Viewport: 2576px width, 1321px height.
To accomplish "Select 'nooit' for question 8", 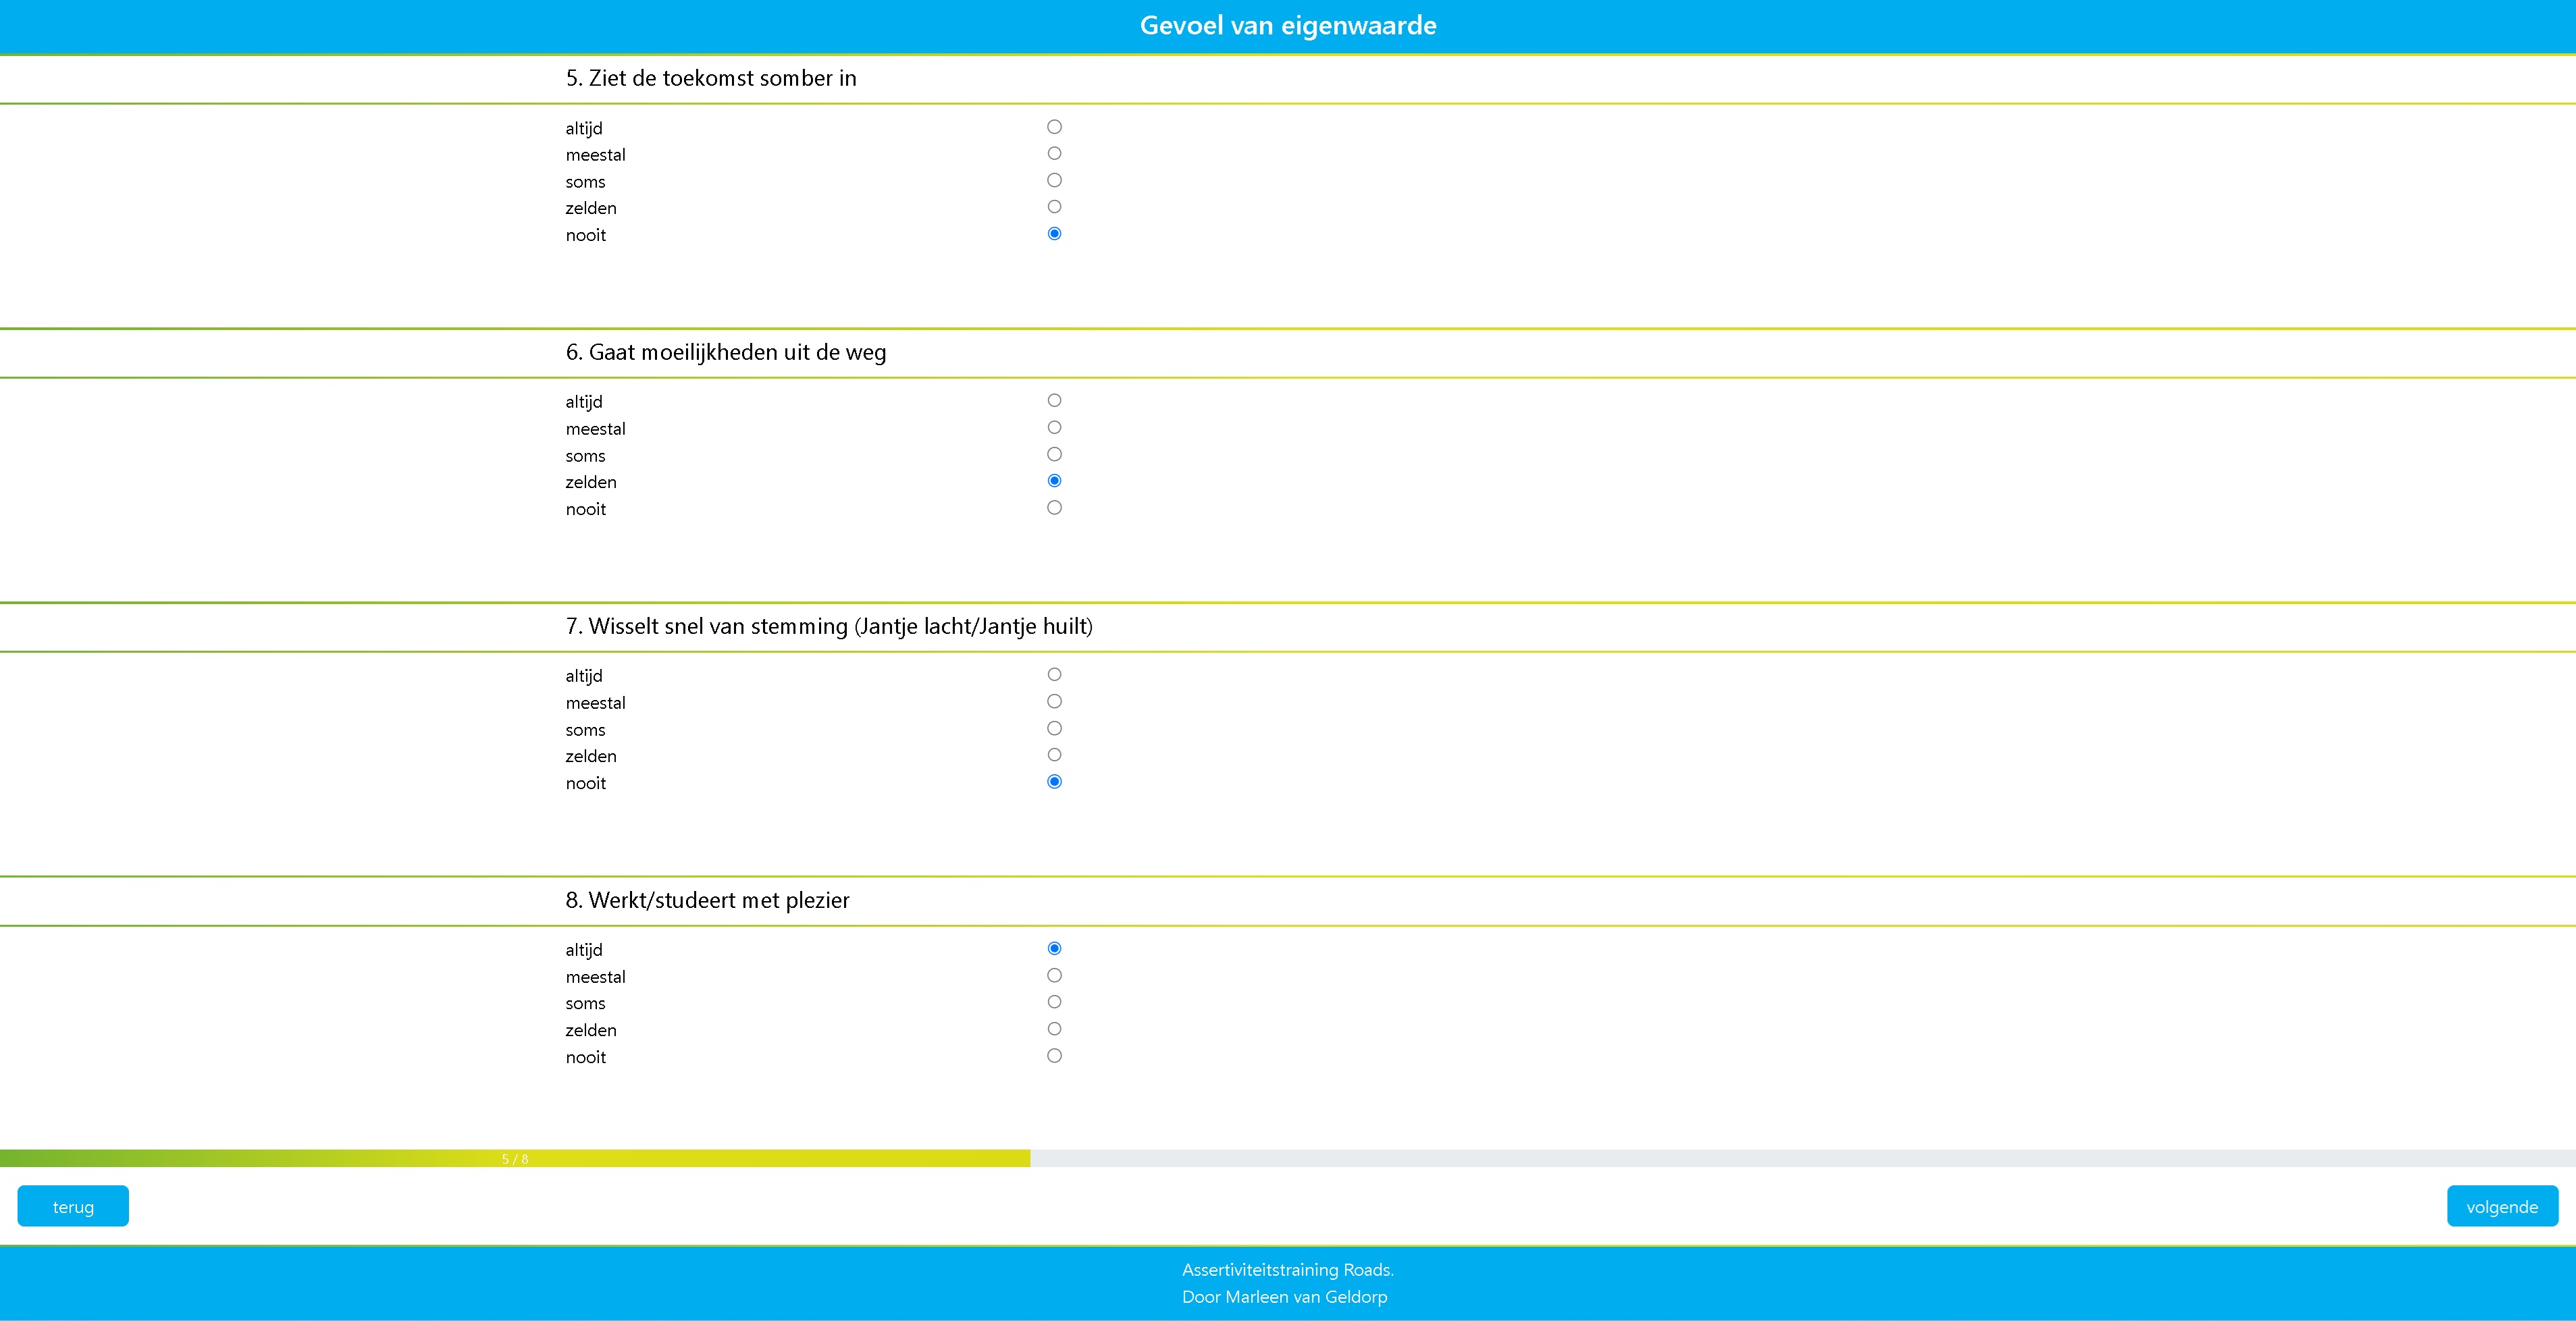I will point(1054,1056).
